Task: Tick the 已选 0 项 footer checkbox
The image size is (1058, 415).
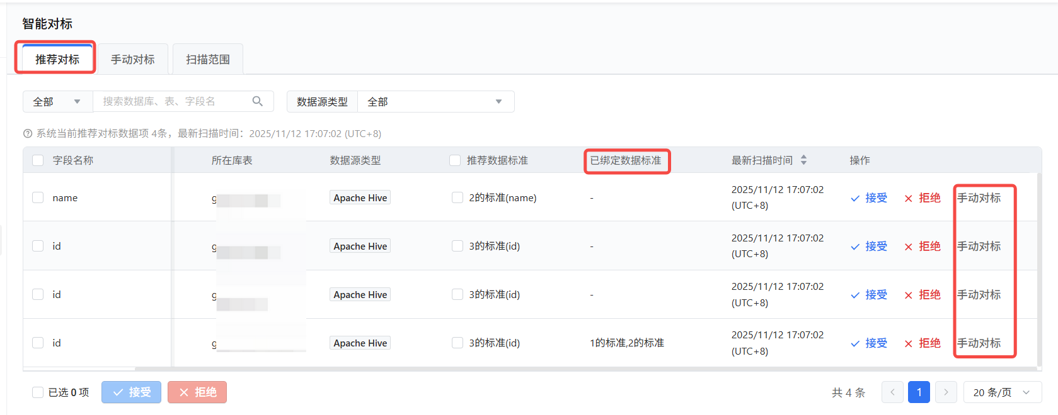Action: pos(38,392)
